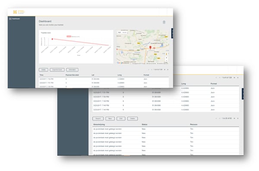Sort by Long column in front window

pos(120,75)
